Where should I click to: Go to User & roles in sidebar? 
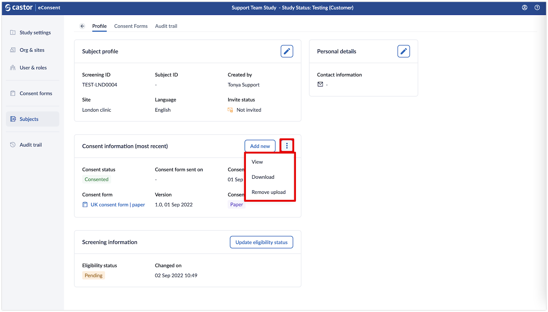pyautogui.click(x=33, y=68)
